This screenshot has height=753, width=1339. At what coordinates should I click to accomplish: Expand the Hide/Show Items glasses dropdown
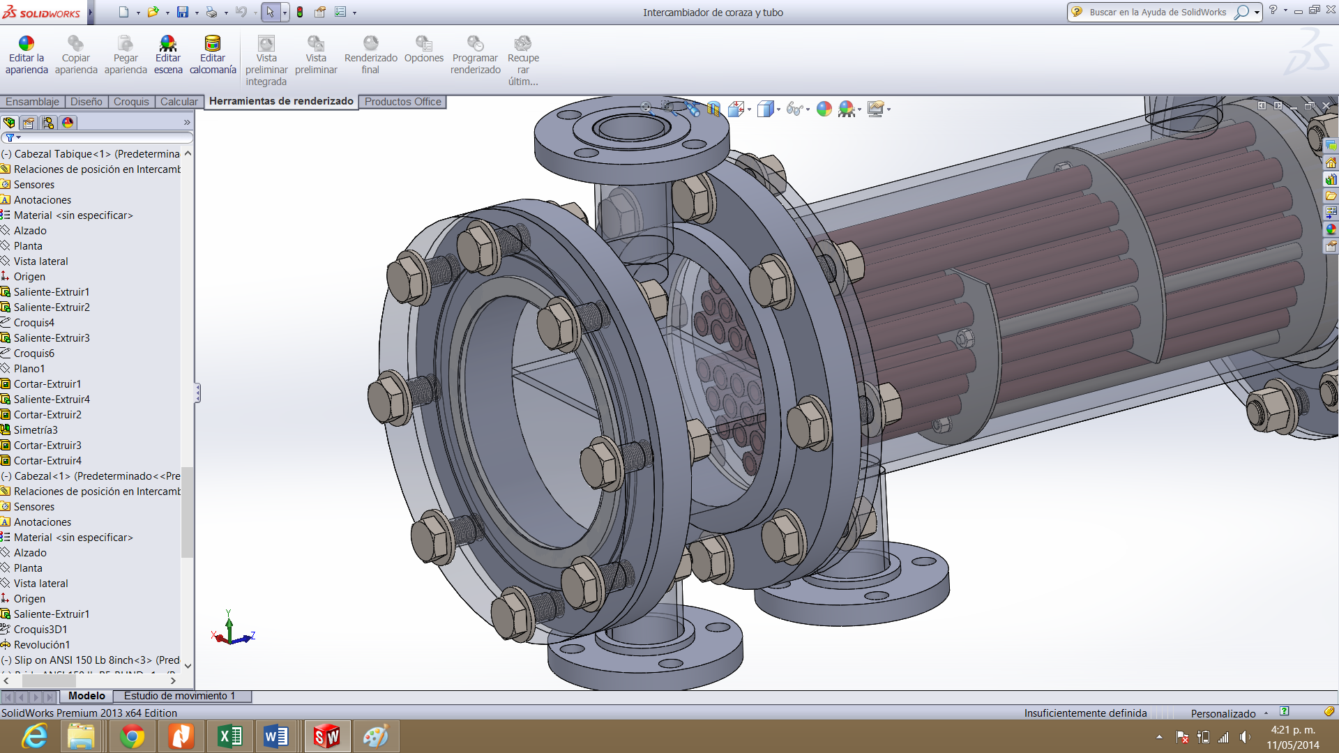(808, 109)
